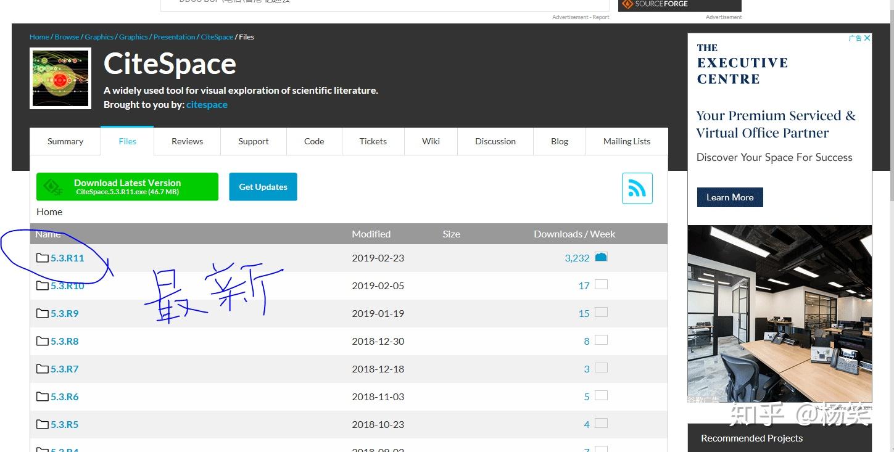The image size is (894, 452).
Task: Open the citespace author link
Action: point(207,105)
